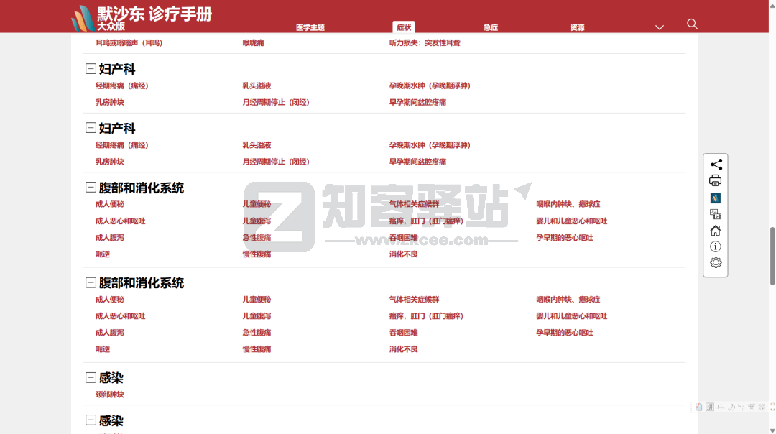
Task: Collapse the 腹部和消化系统 section
Action: pyautogui.click(x=90, y=188)
